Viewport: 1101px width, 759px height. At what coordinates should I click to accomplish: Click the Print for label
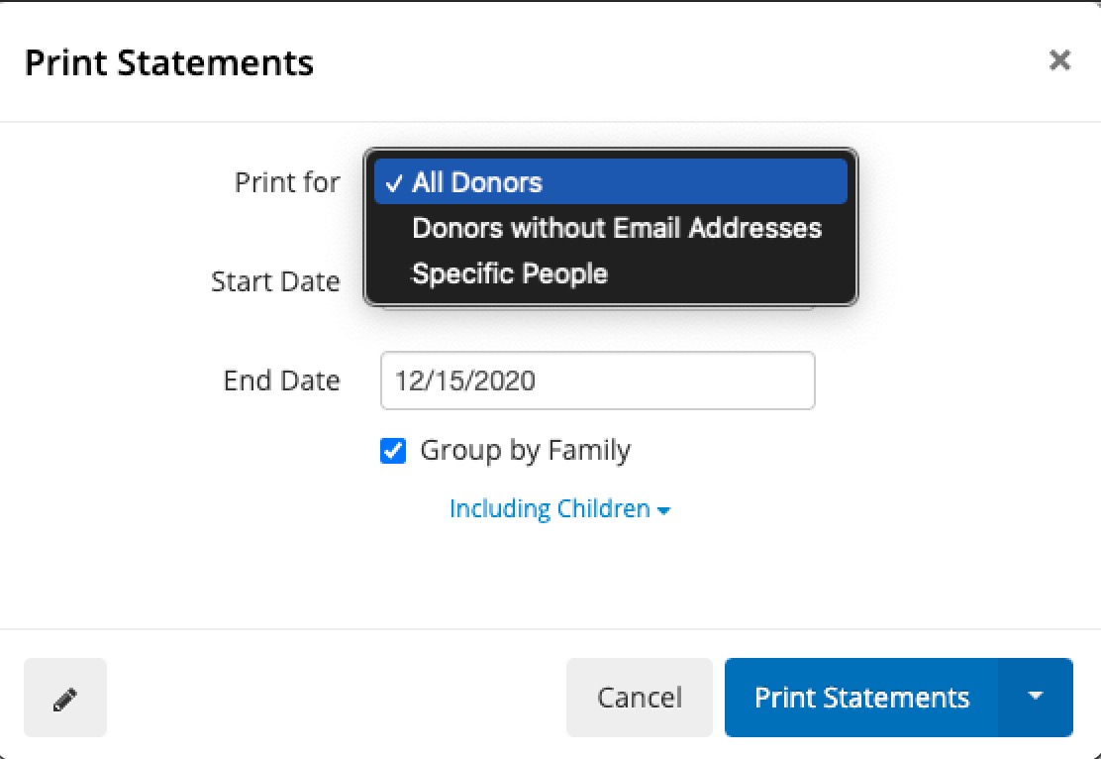(x=287, y=182)
